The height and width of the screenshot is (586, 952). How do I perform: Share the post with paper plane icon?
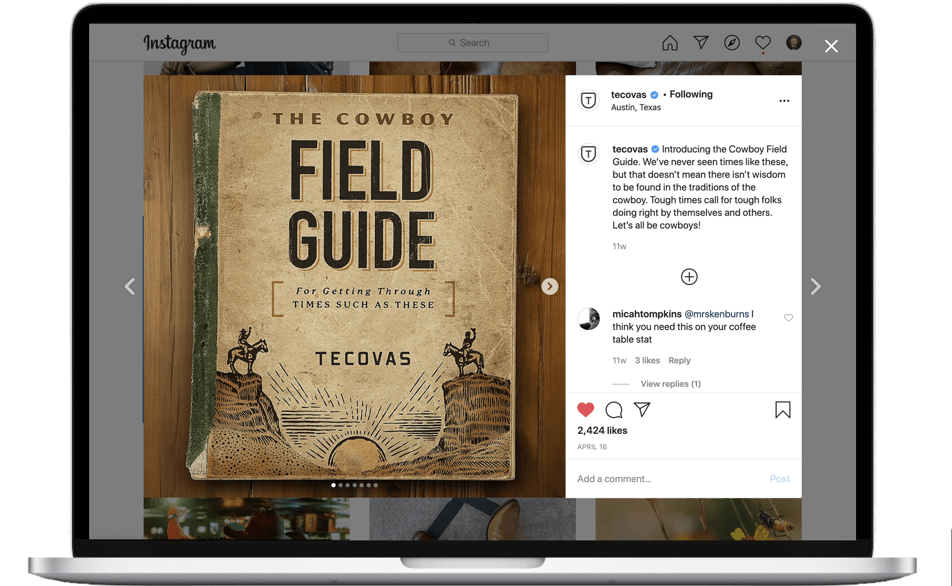tap(642, 409)
